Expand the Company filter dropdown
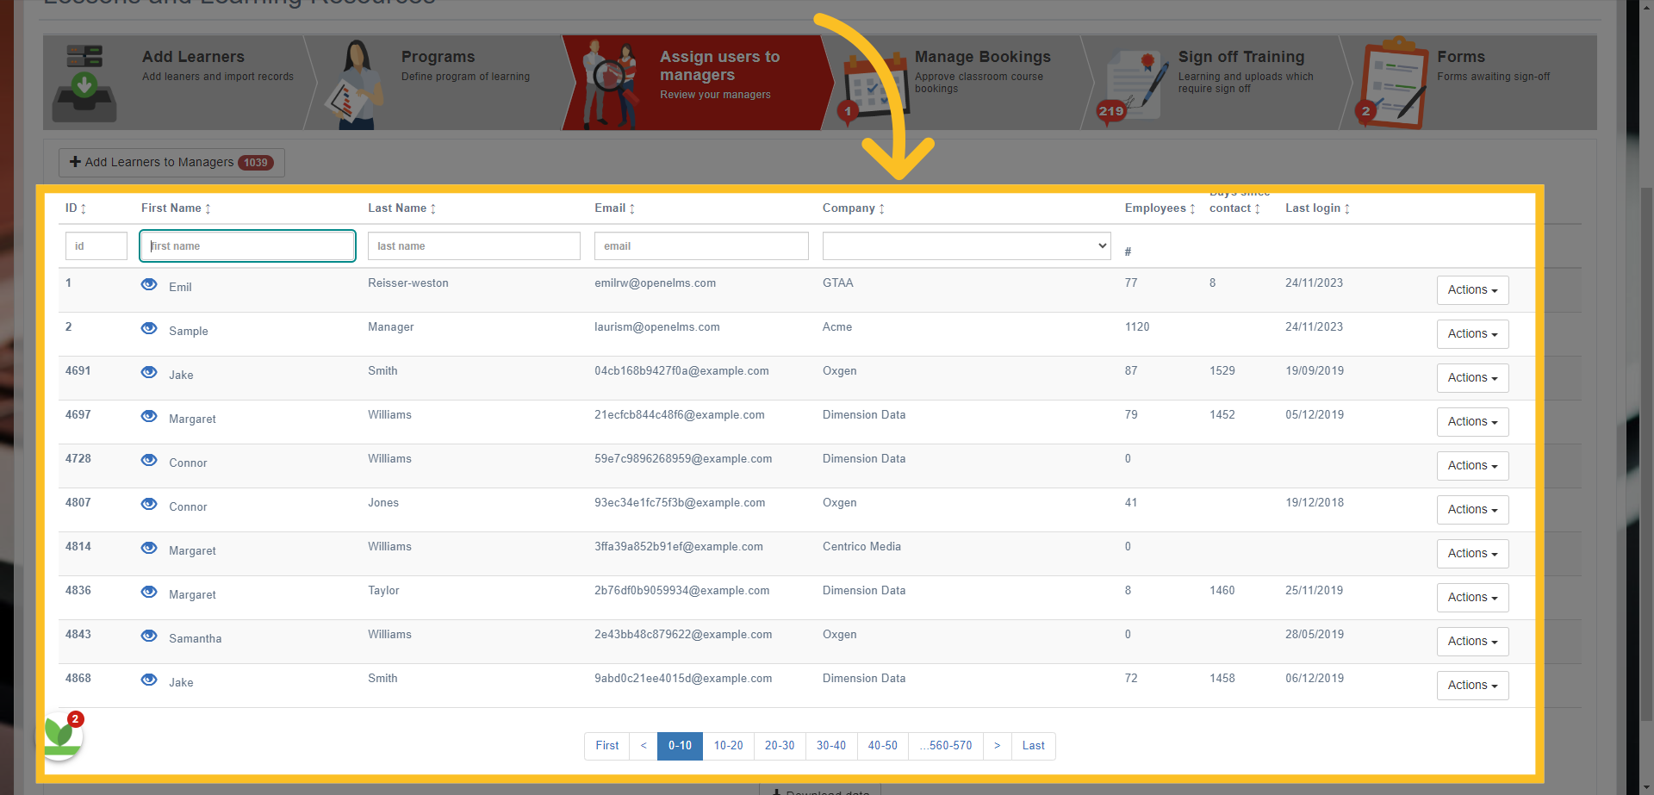1654x795 pixels. (x=967, y=245)
